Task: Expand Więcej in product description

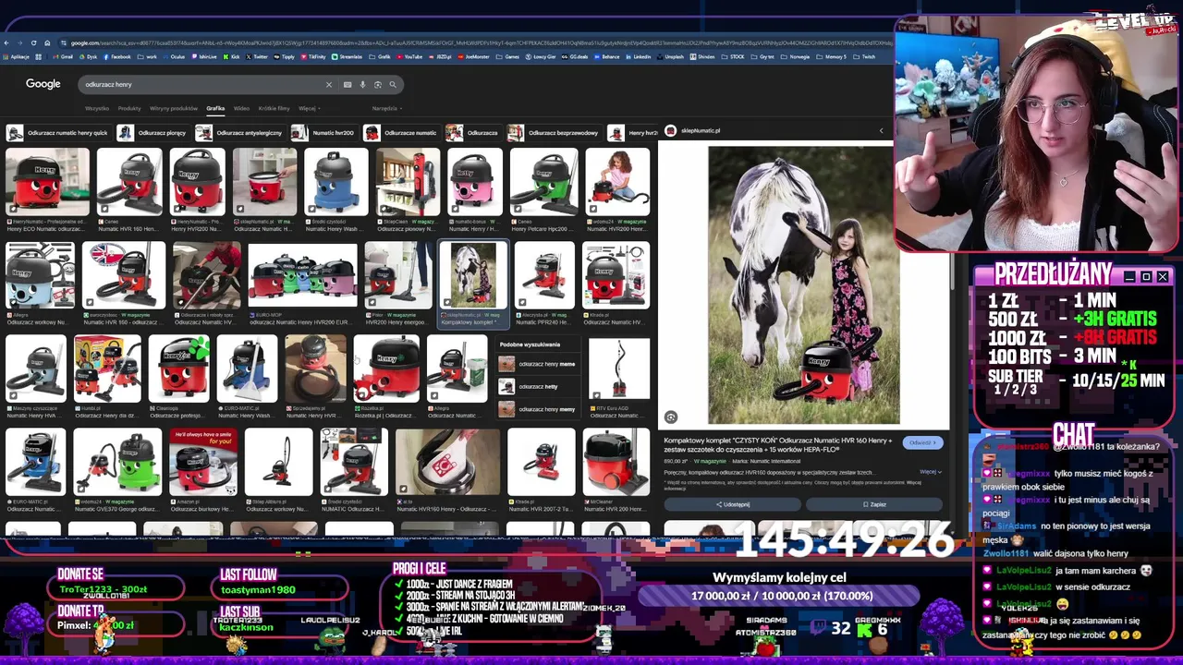Action: (931, 472)
